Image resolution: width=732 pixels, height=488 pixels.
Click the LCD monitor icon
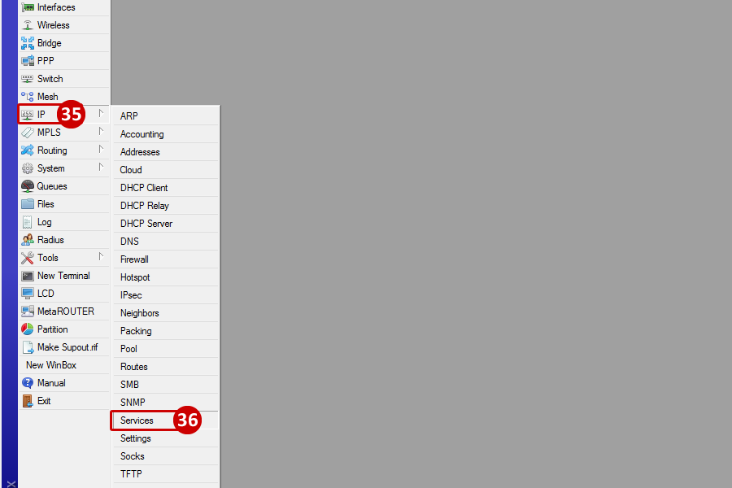[28, 294]
